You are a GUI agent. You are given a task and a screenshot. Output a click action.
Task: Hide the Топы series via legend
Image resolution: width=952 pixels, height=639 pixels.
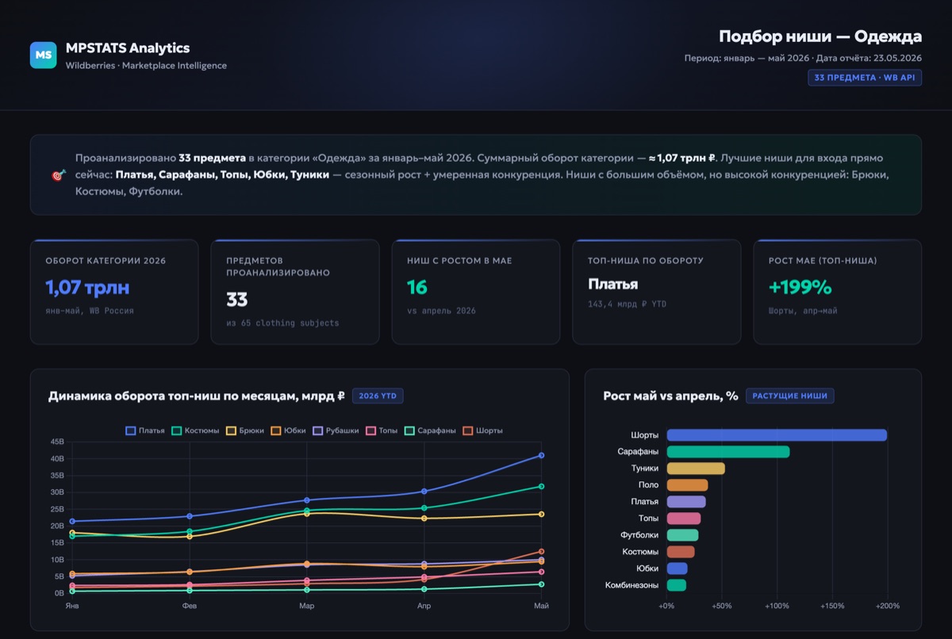click(x=381, y=430)
